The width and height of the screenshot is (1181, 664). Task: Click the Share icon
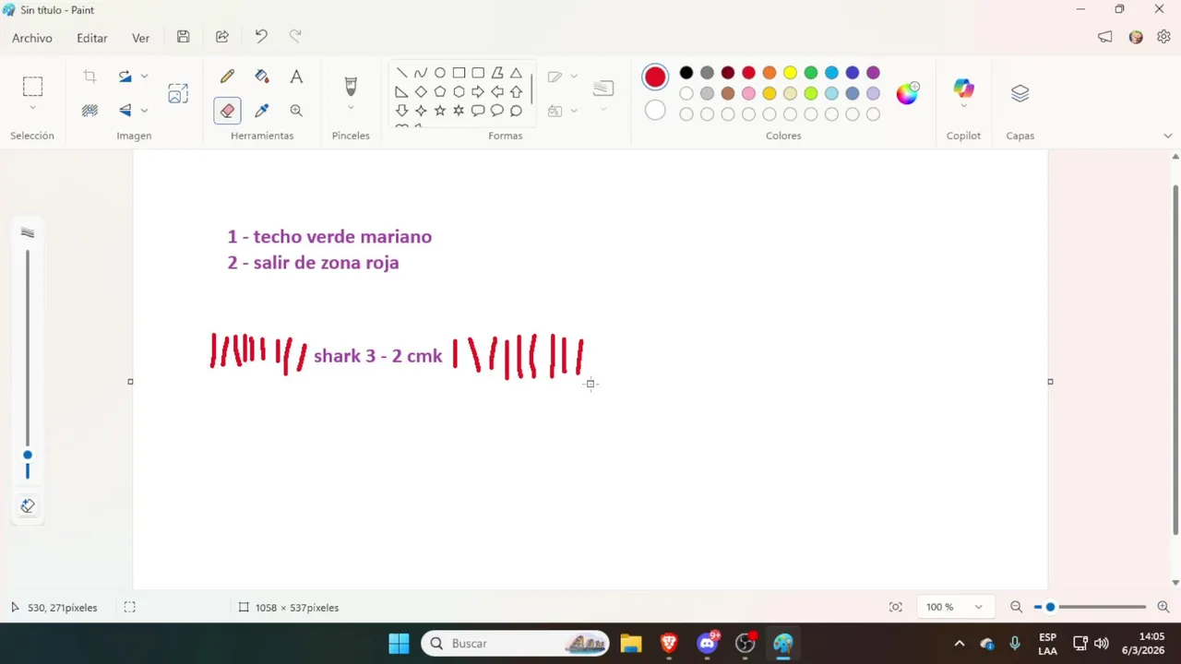(x=222, y=37)
